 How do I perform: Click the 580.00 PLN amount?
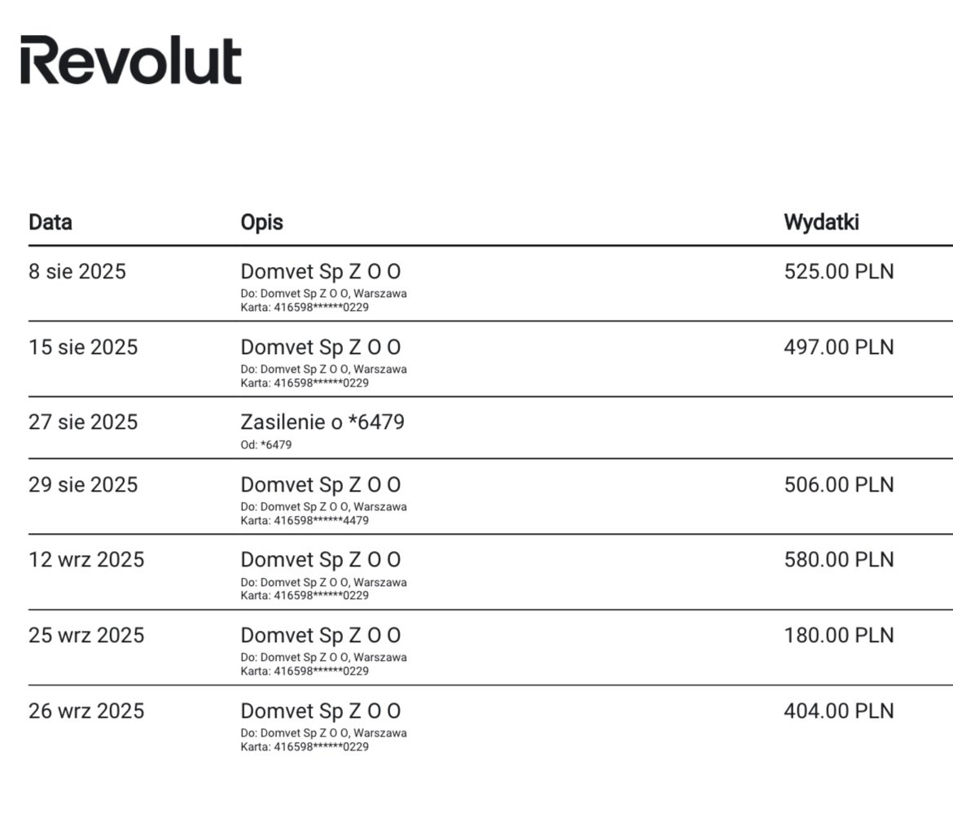[x=839, y=559]
